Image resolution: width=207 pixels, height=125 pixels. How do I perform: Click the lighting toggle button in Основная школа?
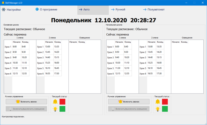(x=26, y=109)
